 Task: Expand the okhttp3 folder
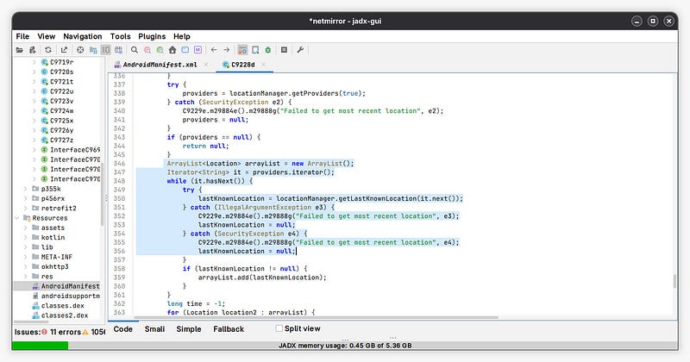tap(26, 266)
